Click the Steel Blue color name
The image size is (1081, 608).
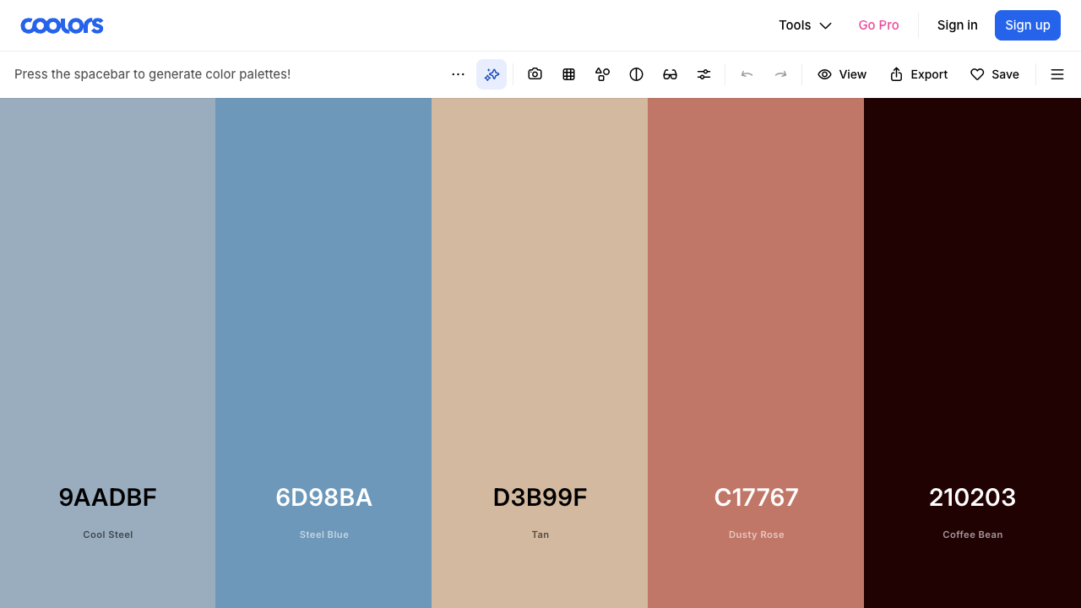tap(324, 535)
